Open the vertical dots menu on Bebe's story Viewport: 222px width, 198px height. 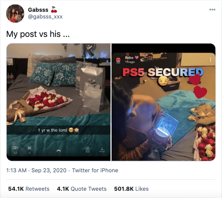pyautogui.click(x=210, y=60)
